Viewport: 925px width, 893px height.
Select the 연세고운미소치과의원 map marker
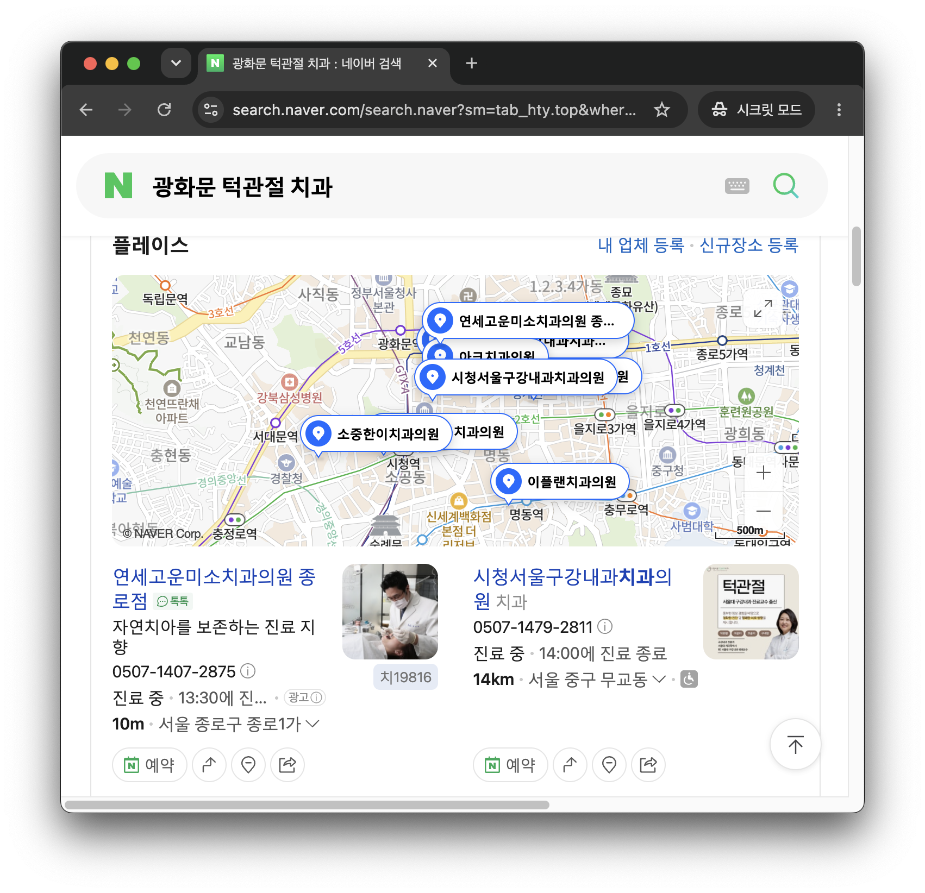pos(527,321)
